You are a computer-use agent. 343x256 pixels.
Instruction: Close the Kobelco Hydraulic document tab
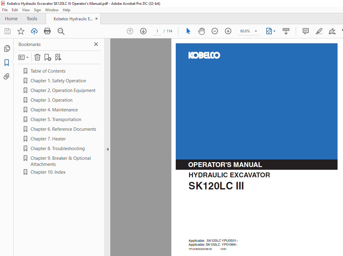96,19
